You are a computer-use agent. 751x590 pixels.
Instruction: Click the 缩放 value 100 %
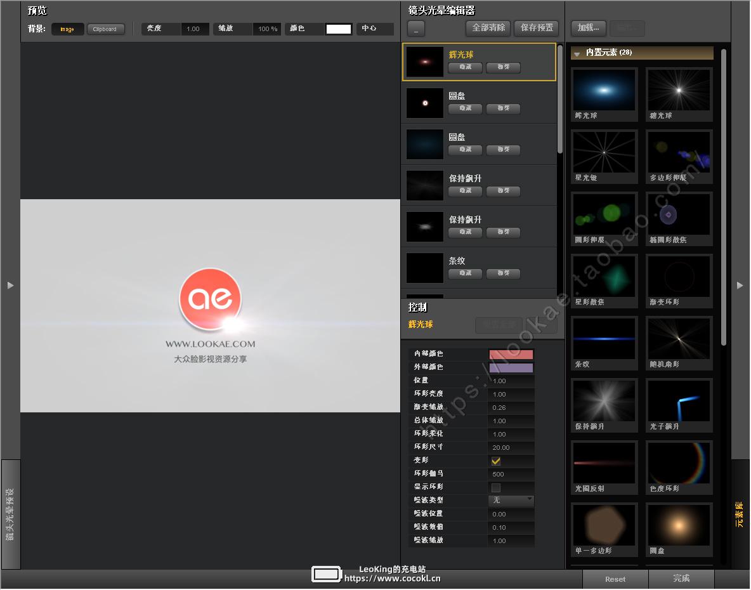(x=267, y=29)
